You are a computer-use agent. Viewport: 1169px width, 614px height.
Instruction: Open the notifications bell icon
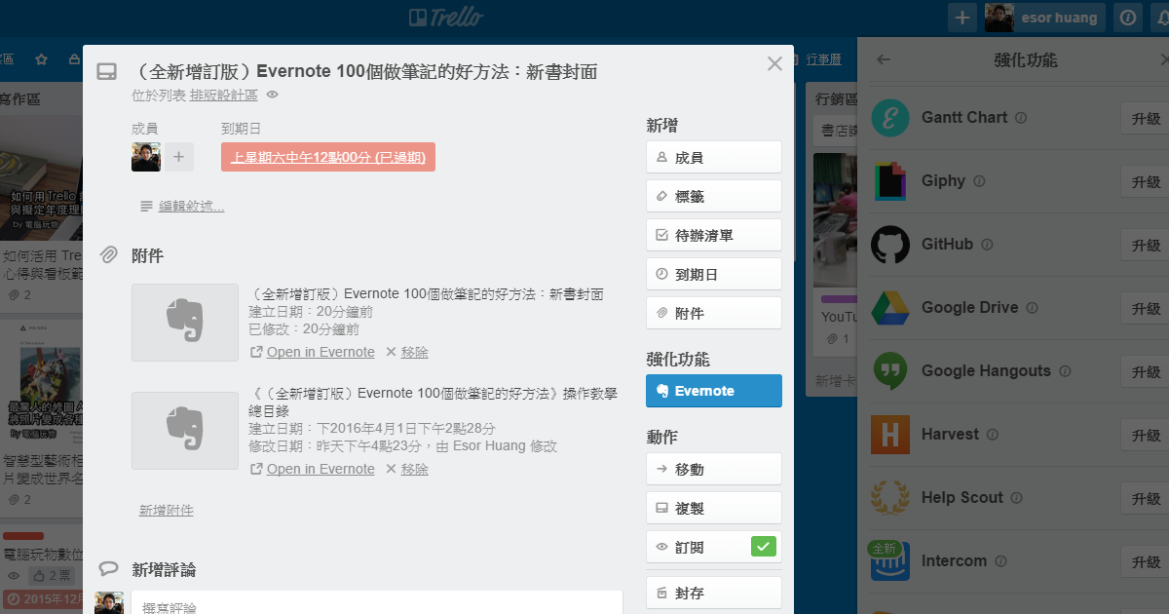tap(1162, 18)
